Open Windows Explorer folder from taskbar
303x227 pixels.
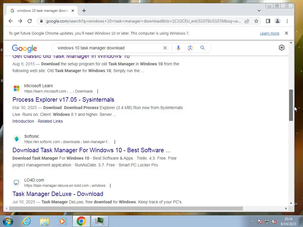tap(45, 221)
